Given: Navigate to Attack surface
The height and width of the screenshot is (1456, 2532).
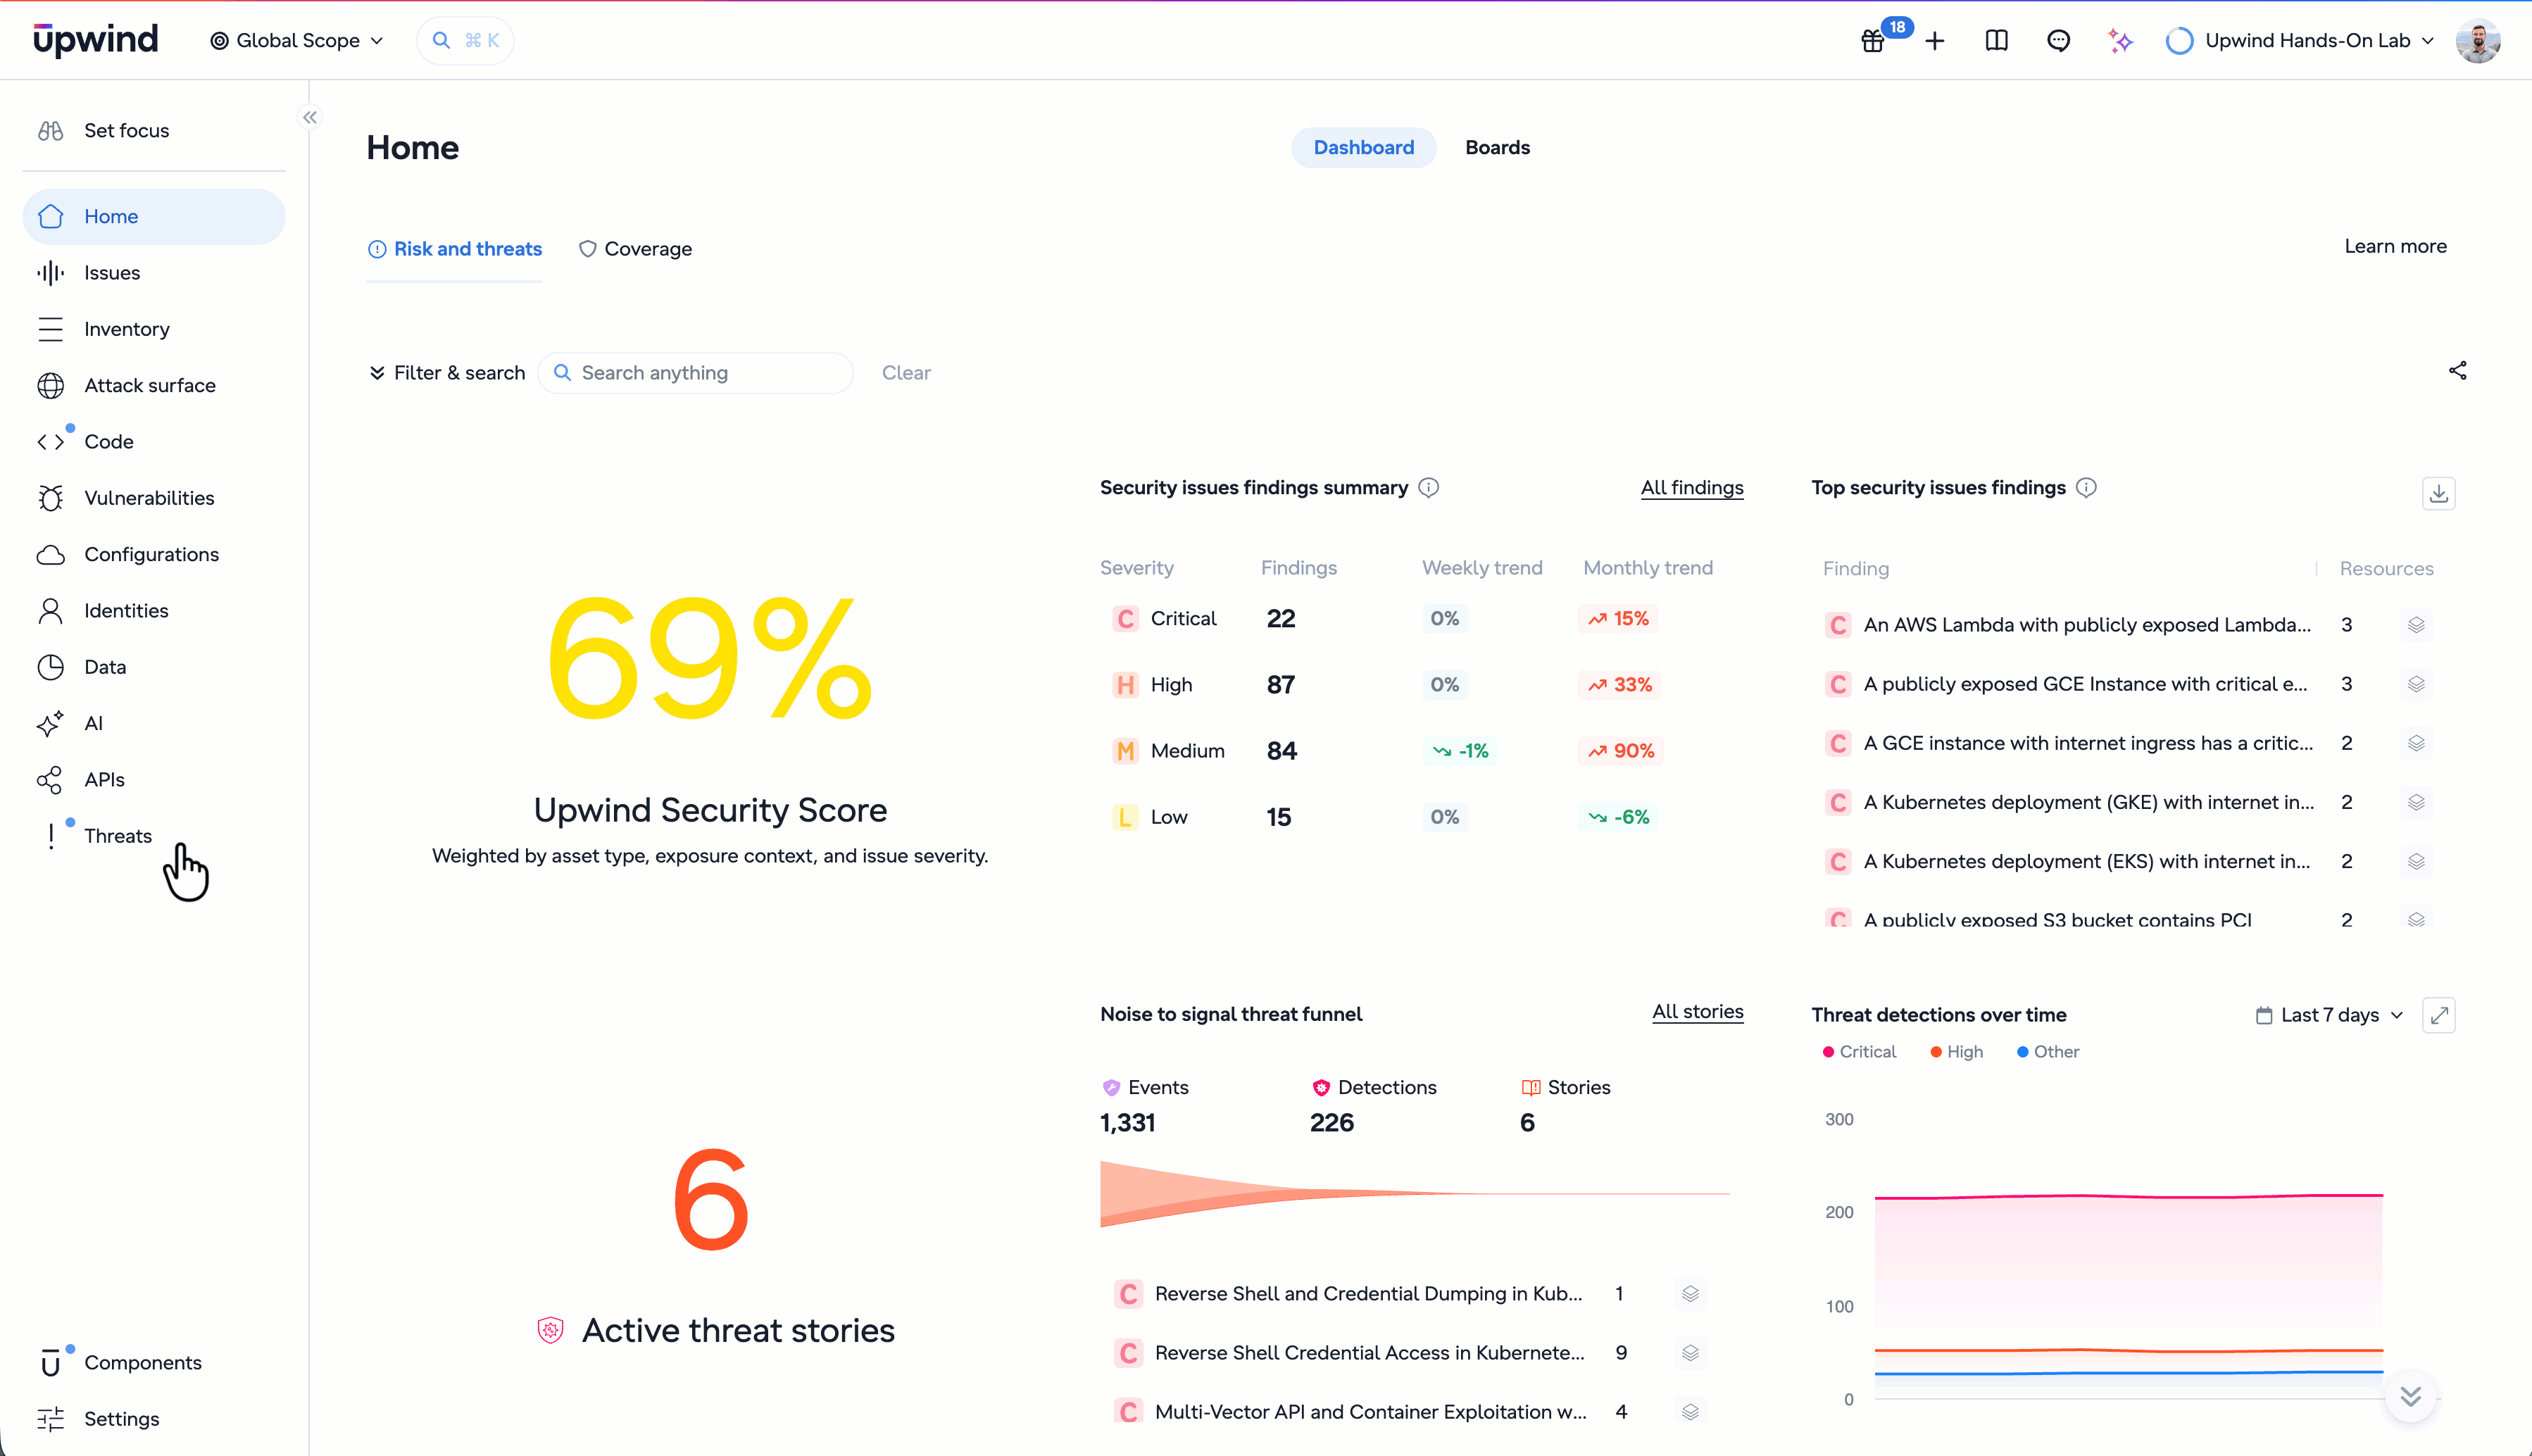Looking at the screenshot, I should click(x=154, y=386).
